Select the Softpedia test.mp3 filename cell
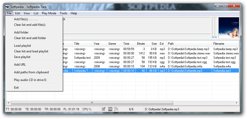 pos(225,58)
